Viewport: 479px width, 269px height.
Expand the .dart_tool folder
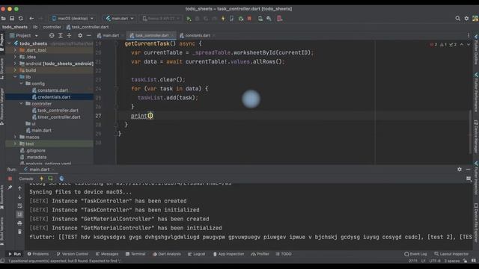click(15, 50)
